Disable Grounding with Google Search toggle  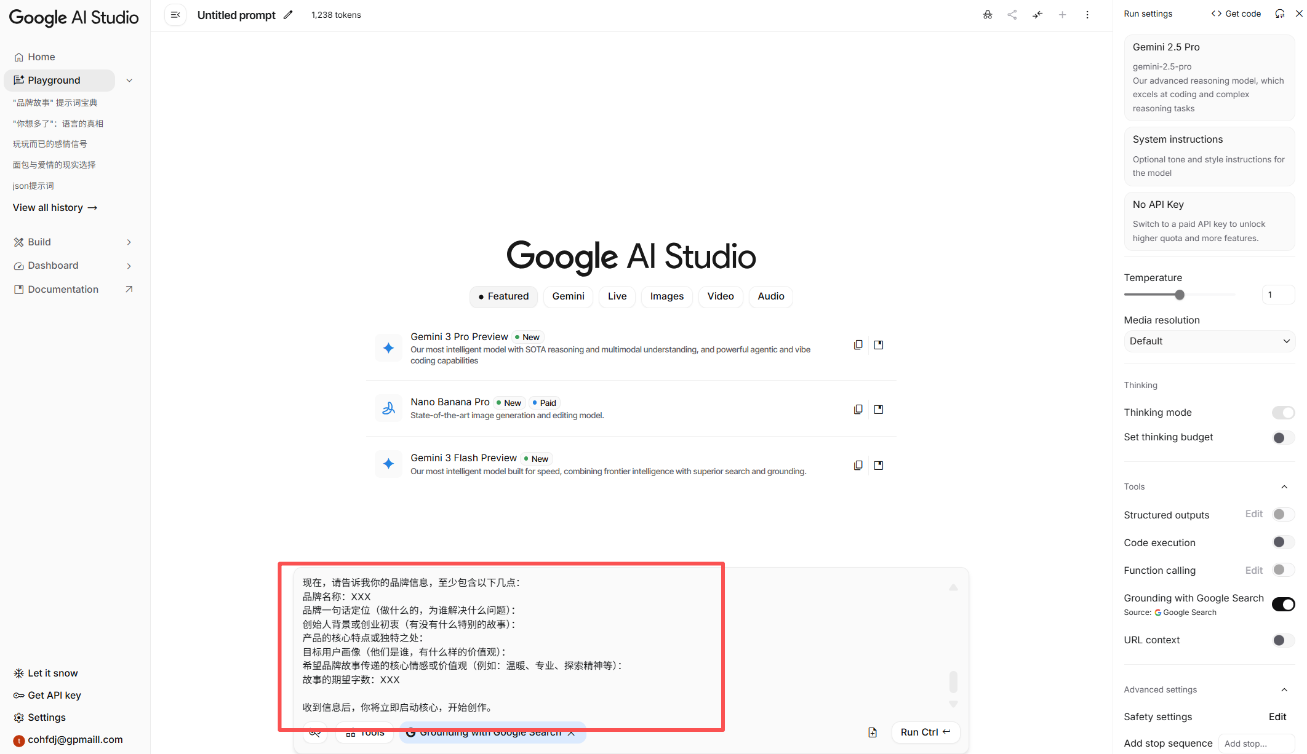pyautogui.click(x=1283, y=604)
